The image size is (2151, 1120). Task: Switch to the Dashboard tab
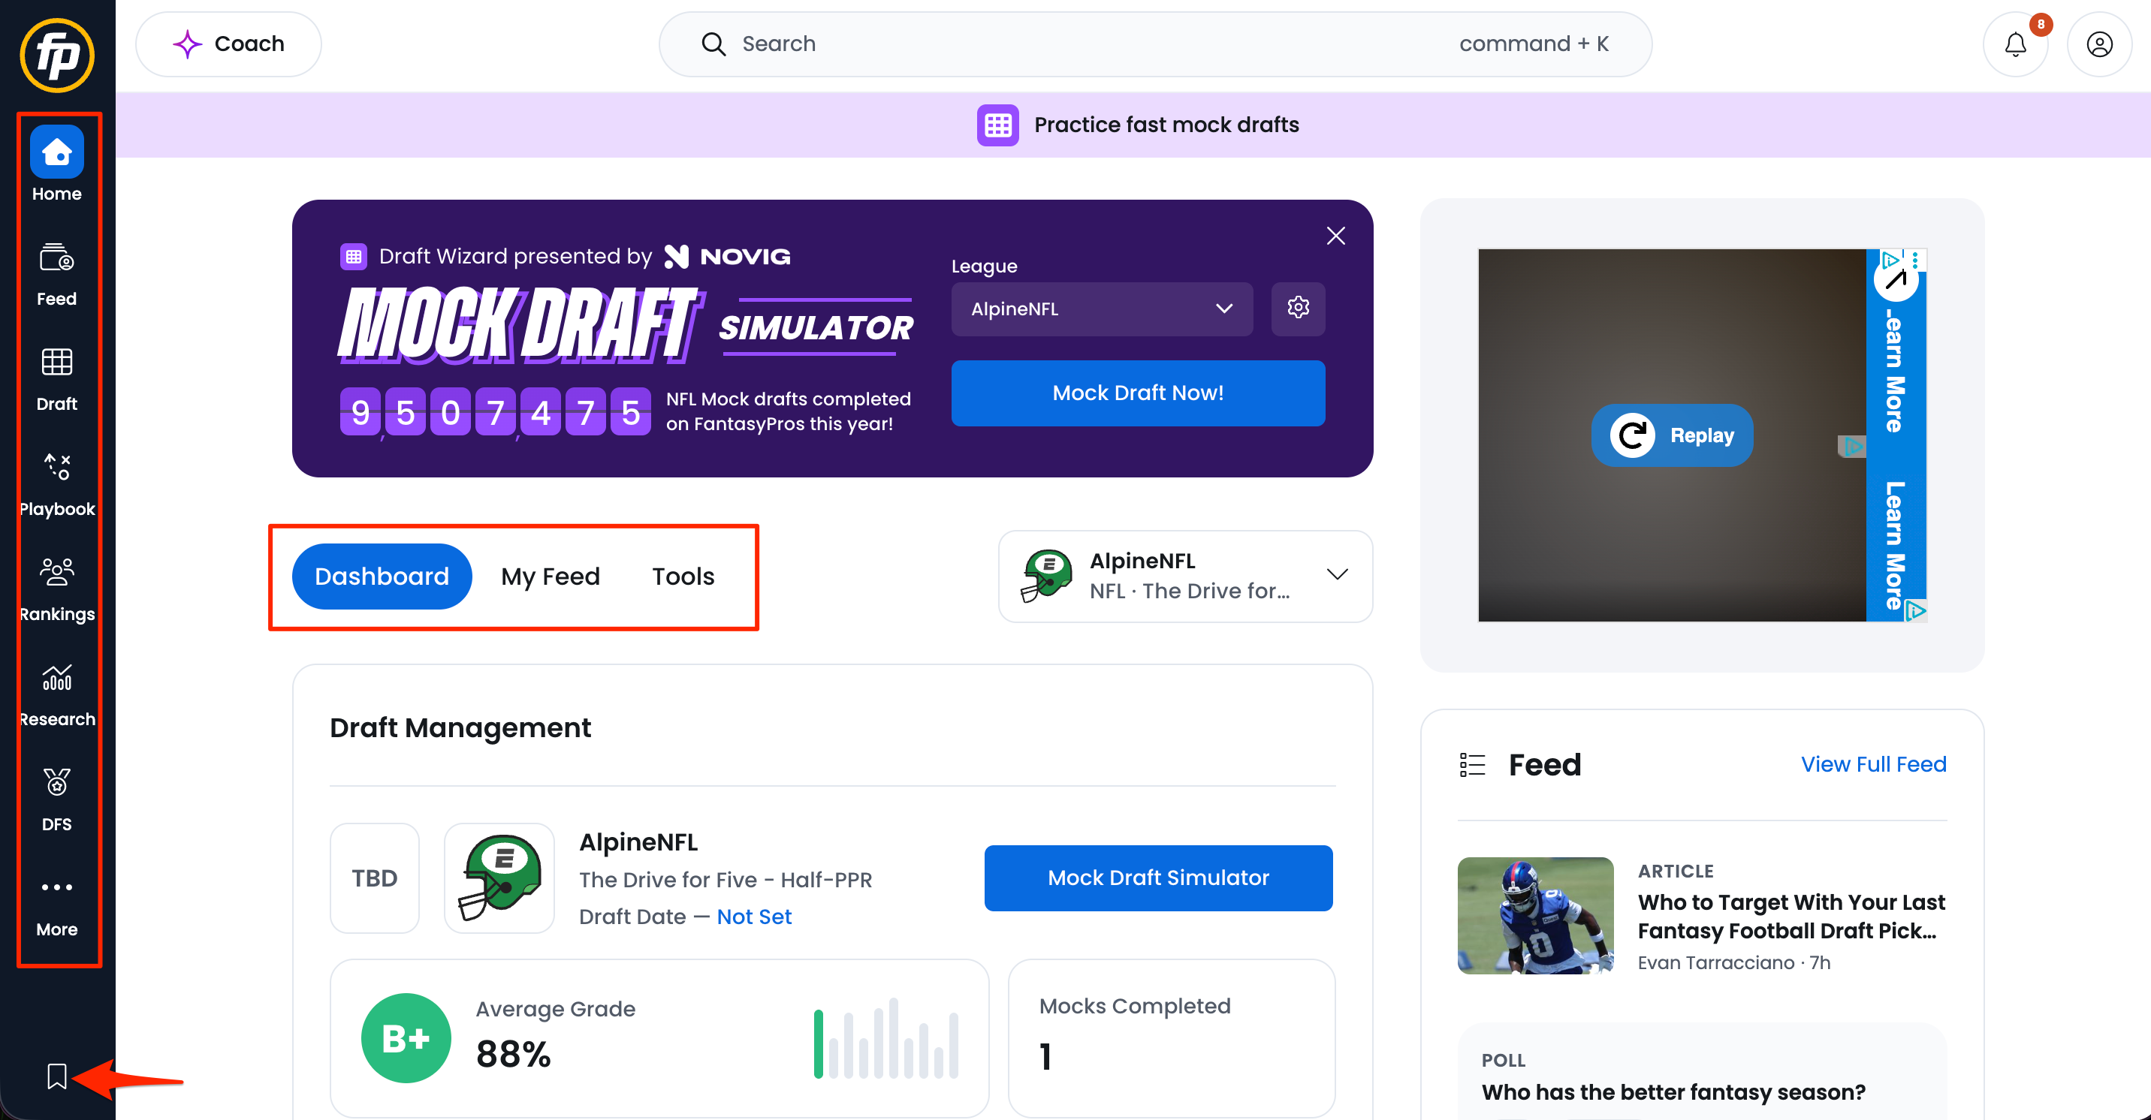[382, 576]
